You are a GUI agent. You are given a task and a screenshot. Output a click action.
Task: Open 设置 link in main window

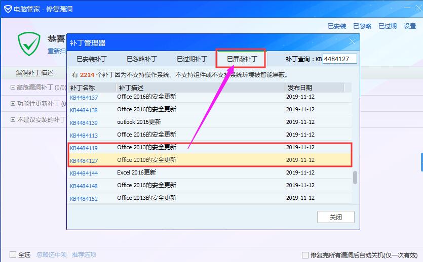coord(410,26)
